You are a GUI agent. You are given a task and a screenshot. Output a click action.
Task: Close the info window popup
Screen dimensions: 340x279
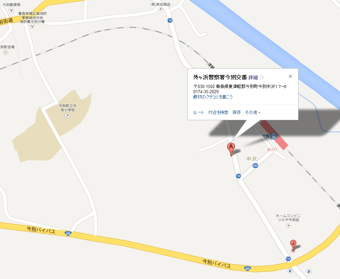point(290,76)
